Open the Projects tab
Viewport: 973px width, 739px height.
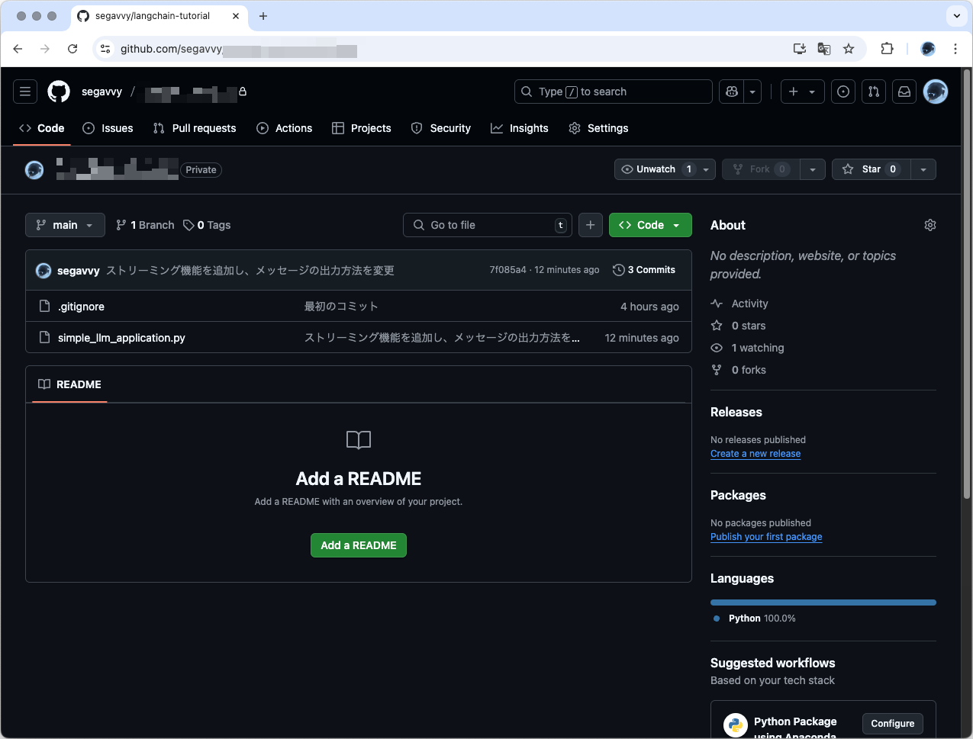coord(362,128)
